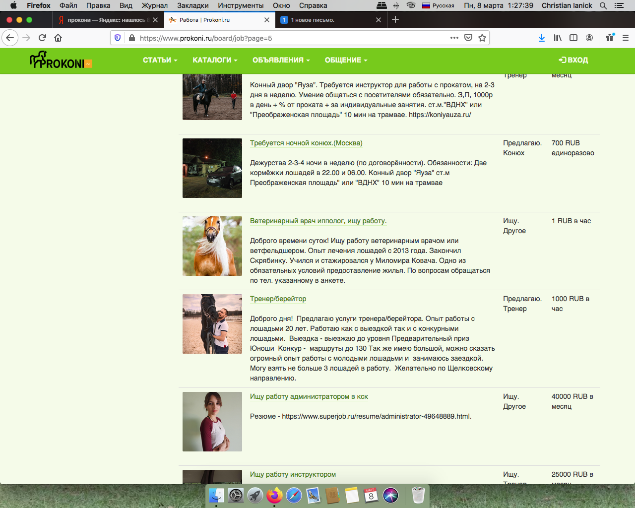Open the Тренер/берейтор job listing

(x=278, y=299)
